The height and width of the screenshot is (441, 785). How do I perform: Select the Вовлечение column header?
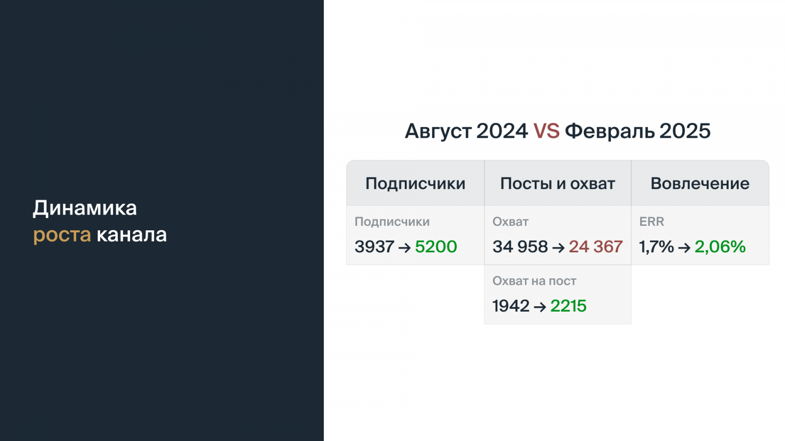pos(700,183)
